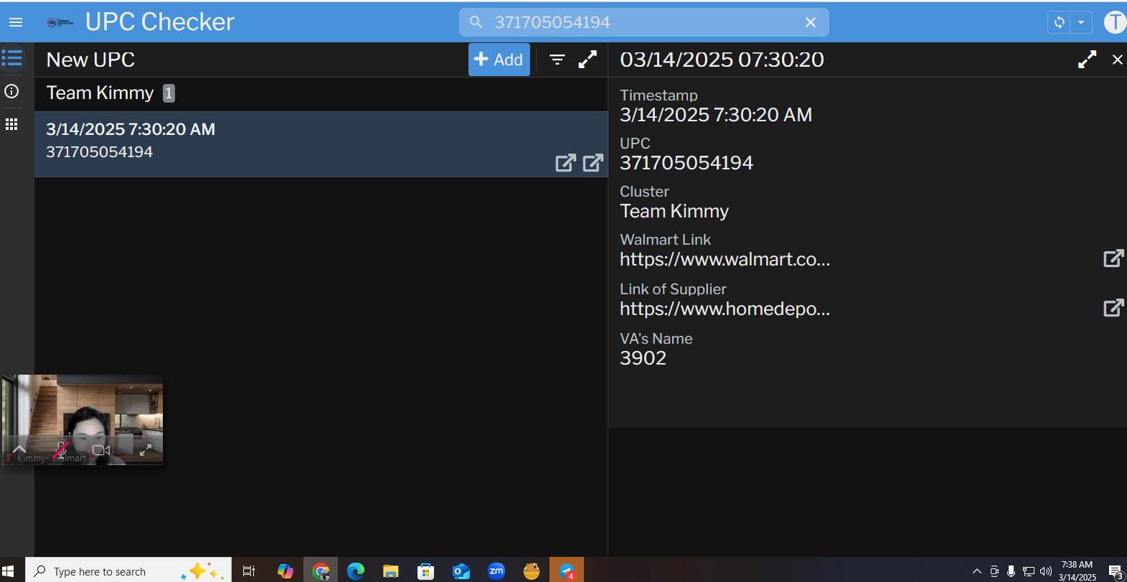Focus the search field containing 371705054194

[643, 22]
